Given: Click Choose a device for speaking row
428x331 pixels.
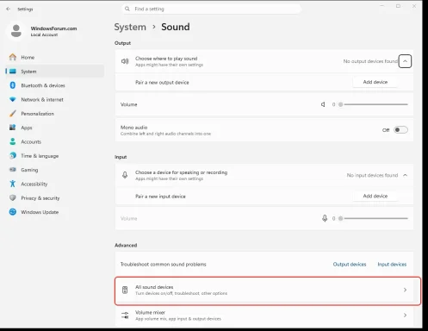Looking at the screenshot, I should tap(264, 175).
